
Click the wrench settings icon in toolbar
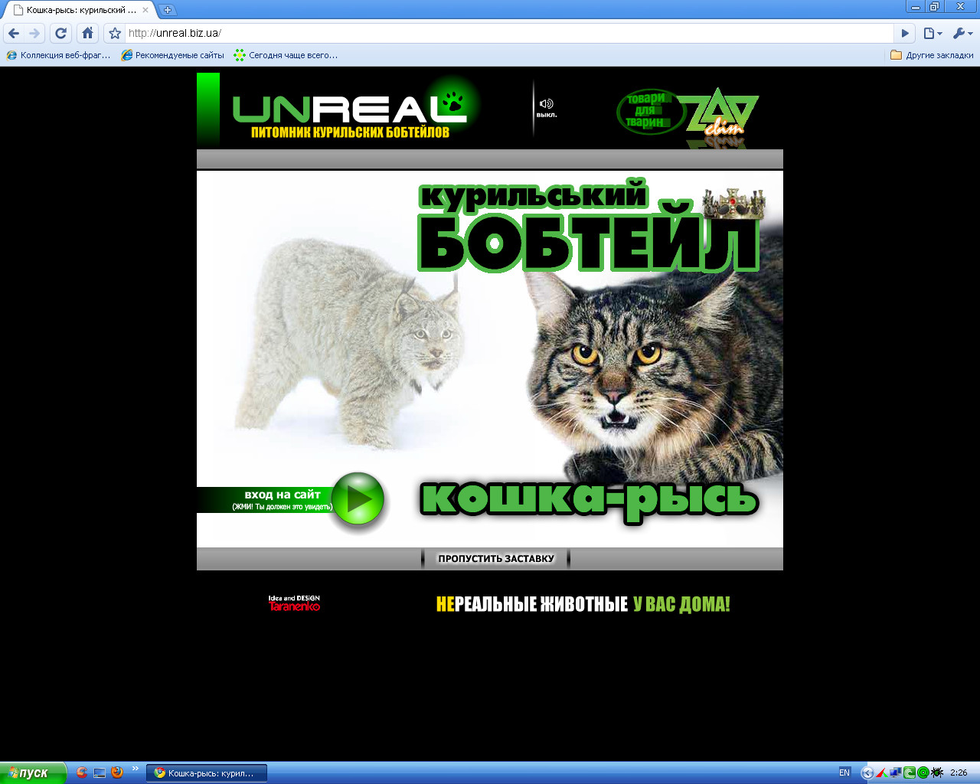click(959, 33)
